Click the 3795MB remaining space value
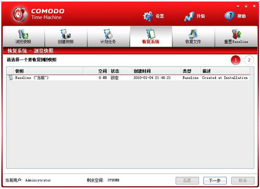260x189 pixels. [x=113, y=180]
